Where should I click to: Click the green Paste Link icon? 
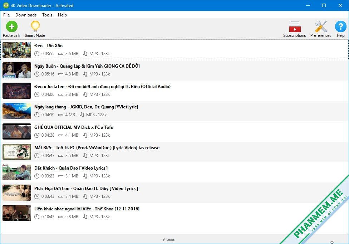(x=11, y=27)
